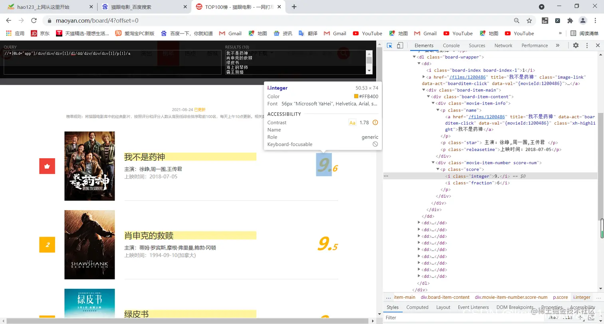The image size is (604, 324).
Task: Switch to DevTools Console tab
Action: (x=451, y=46)
